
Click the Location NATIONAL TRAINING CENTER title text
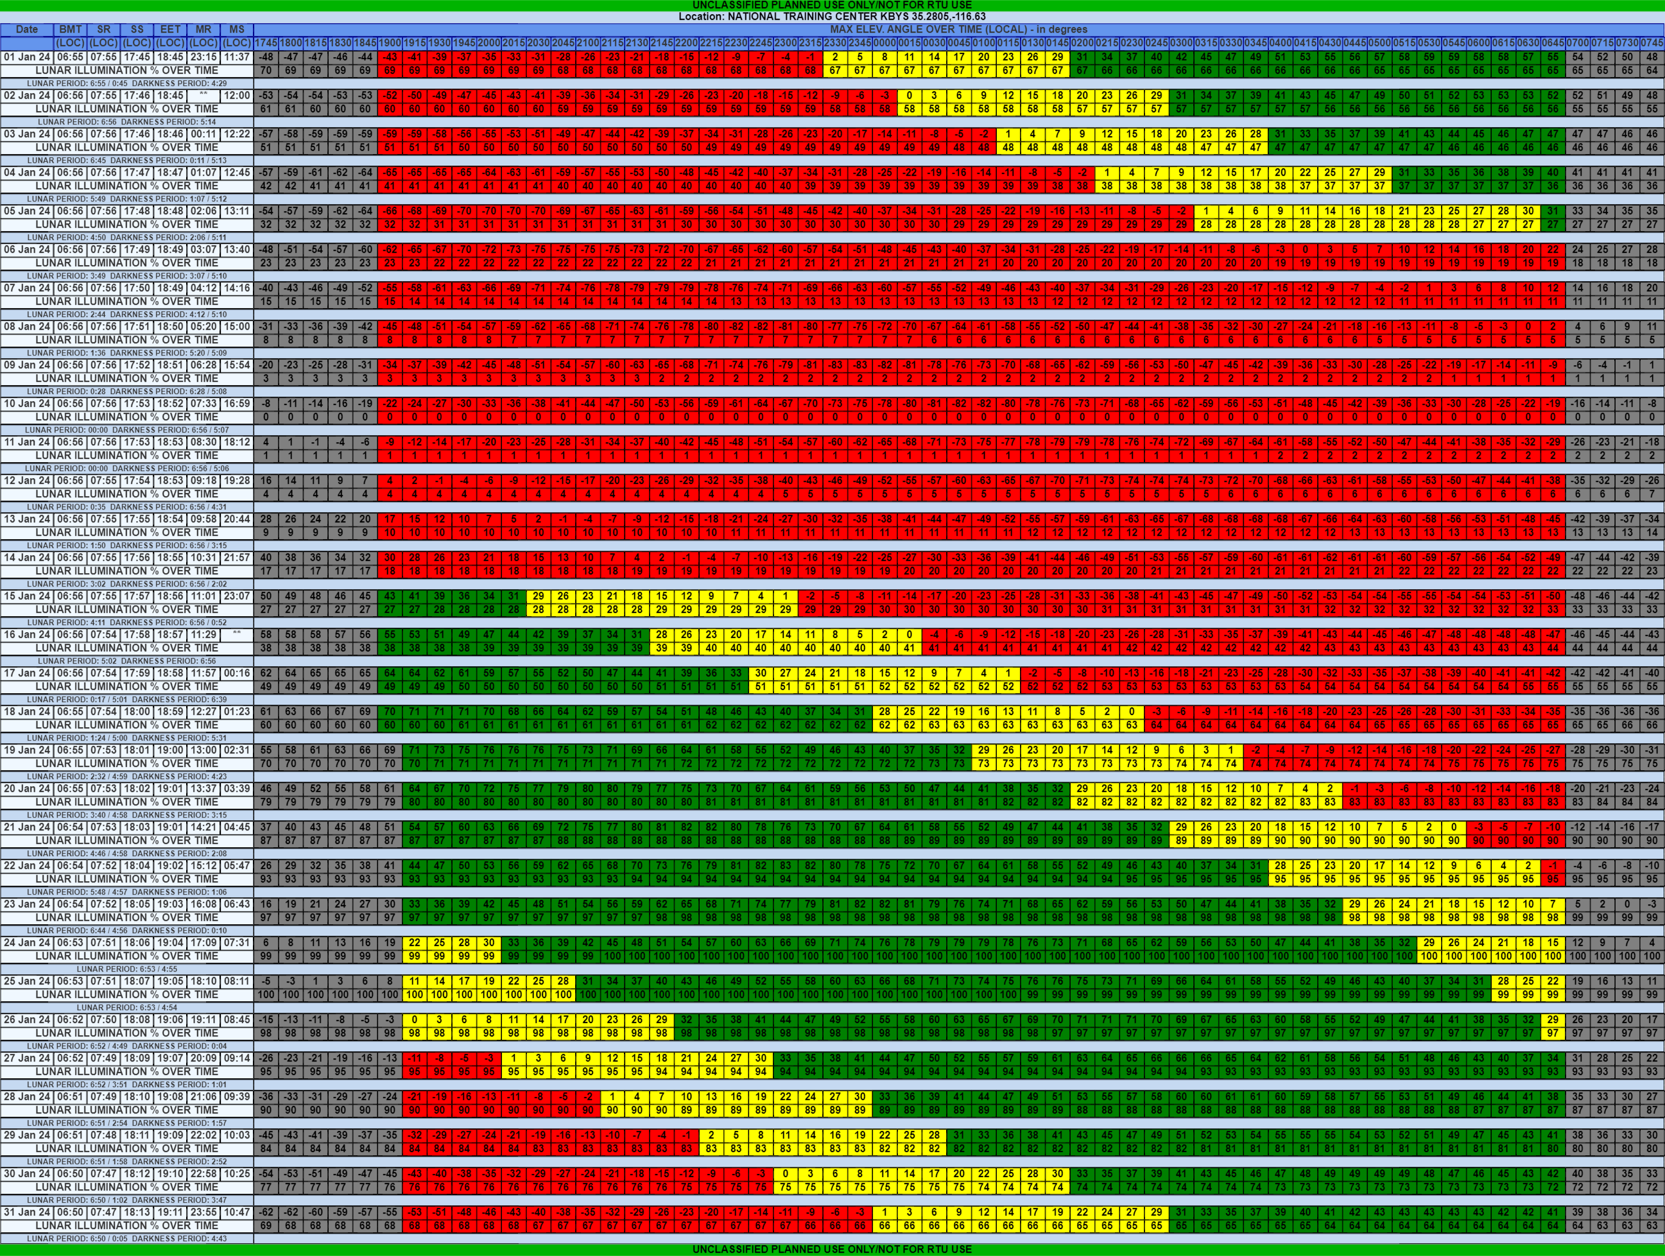(832, 17)
